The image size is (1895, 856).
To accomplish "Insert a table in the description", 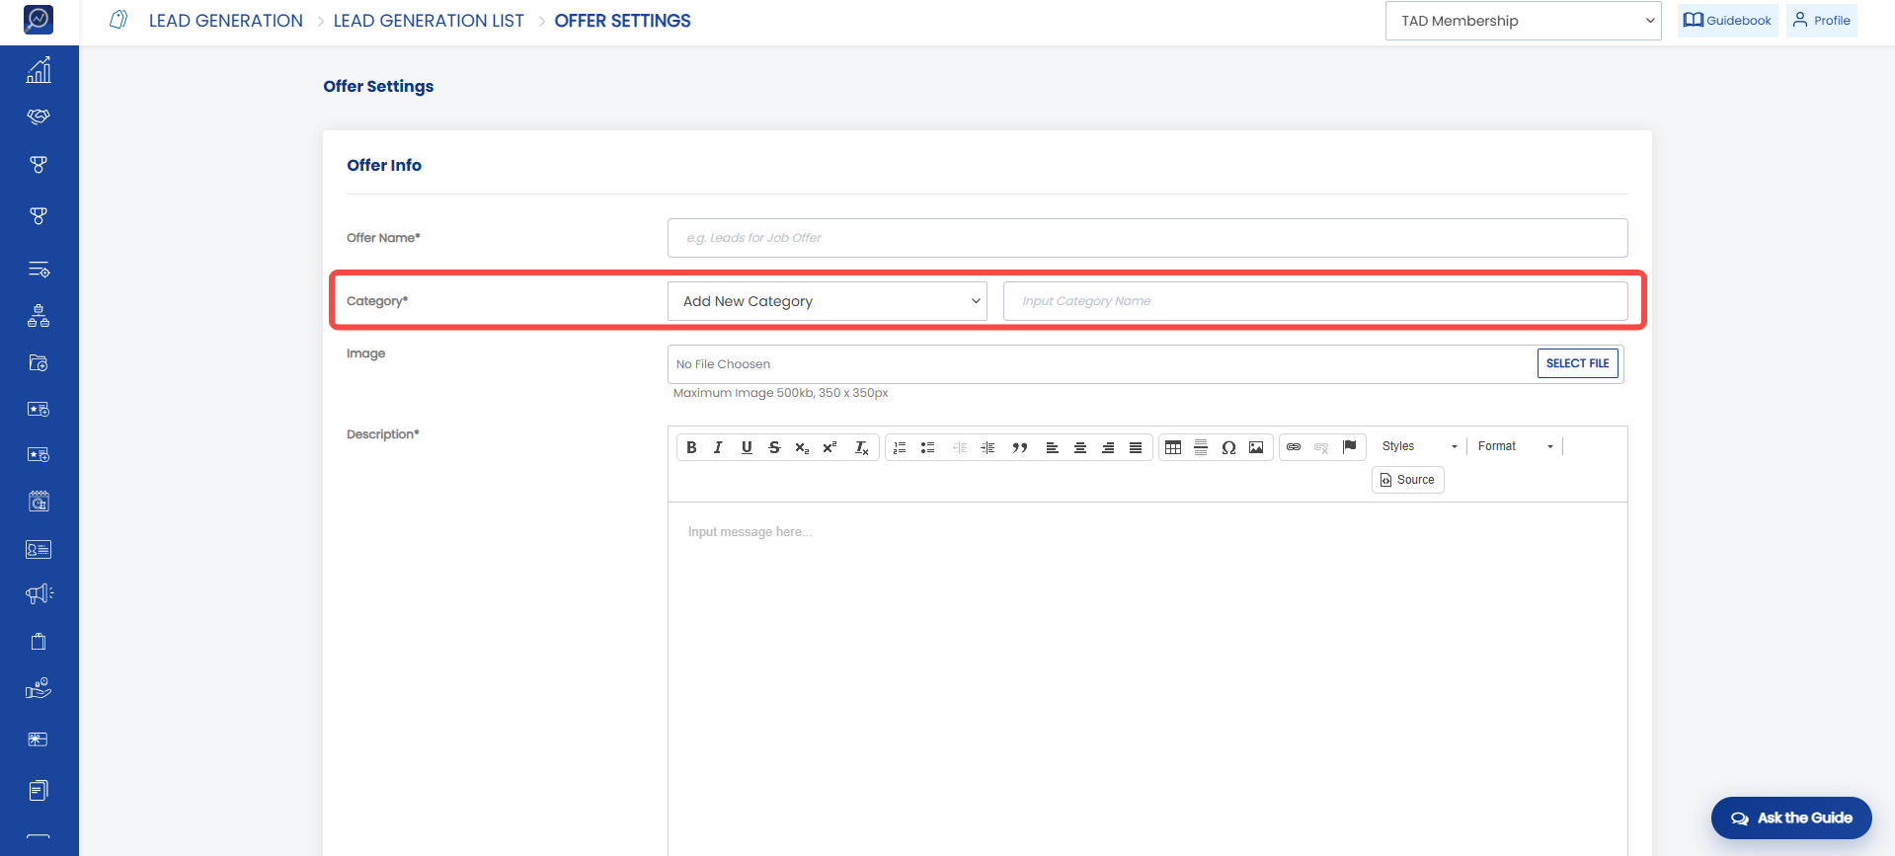I will (x=1173, y=447).
